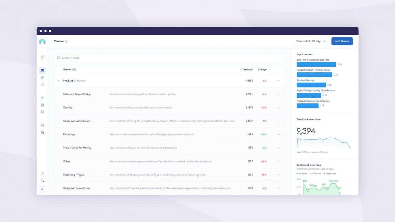Open the N user avatar

pyautogui.click(x=42, y=189)
